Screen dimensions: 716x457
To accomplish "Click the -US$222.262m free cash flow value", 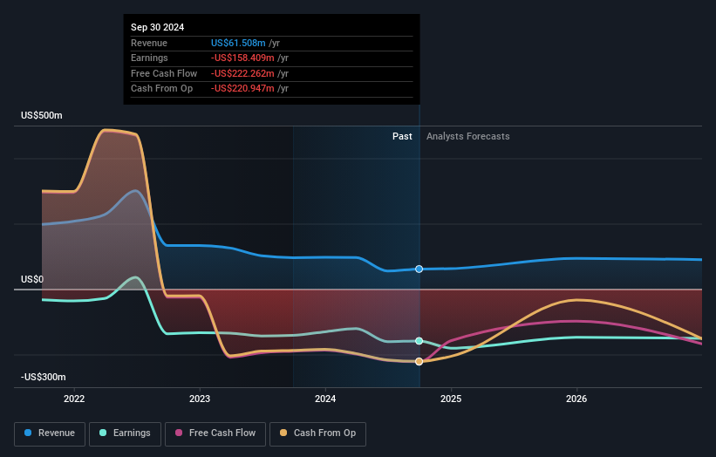I will 242,73.
